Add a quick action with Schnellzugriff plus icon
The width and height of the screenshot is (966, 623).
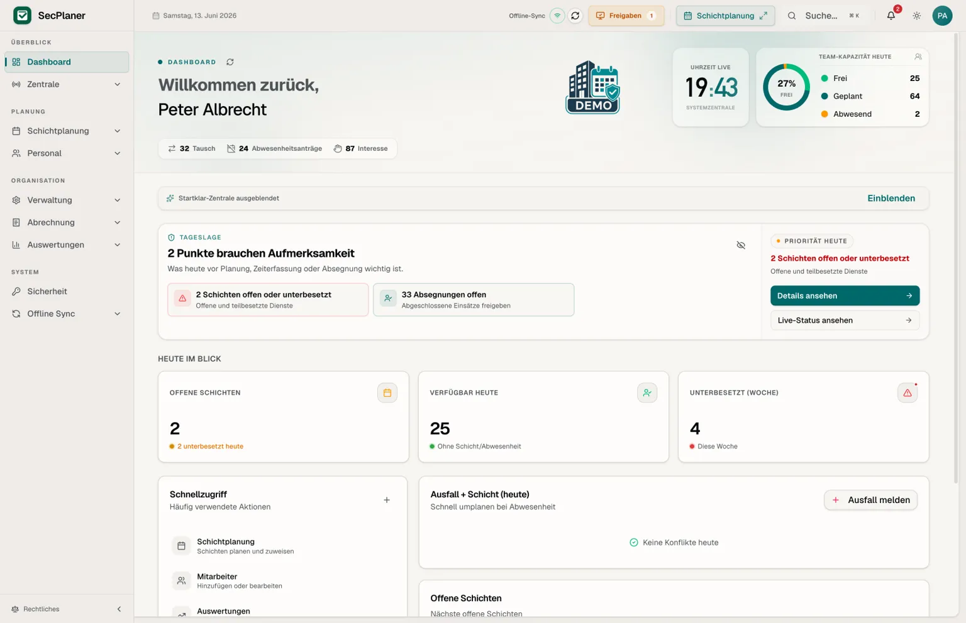pyautogui.click(x=387, y=500)
